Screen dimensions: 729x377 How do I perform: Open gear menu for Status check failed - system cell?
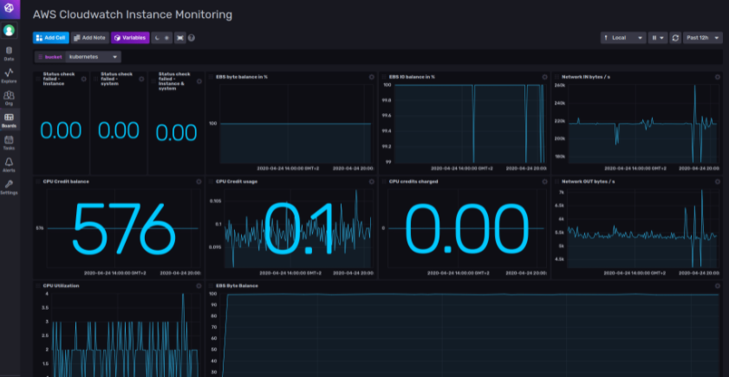pyautogui.click(x=141, y=80)
